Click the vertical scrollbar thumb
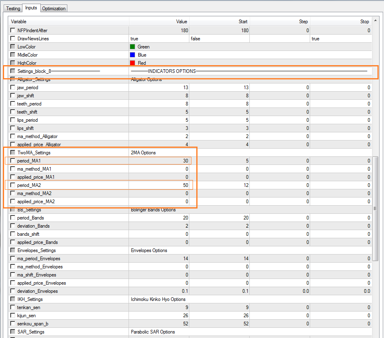The image size is (384, 338). (375, 209)
